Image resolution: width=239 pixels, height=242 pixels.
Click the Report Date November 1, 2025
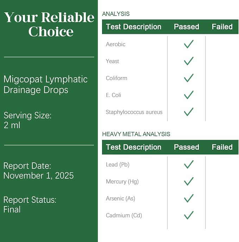[39, 171]
